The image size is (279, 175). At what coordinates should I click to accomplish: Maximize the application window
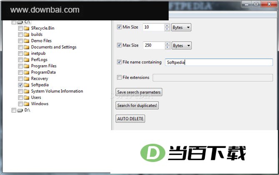pyautogui.click(x=256, y=4)
